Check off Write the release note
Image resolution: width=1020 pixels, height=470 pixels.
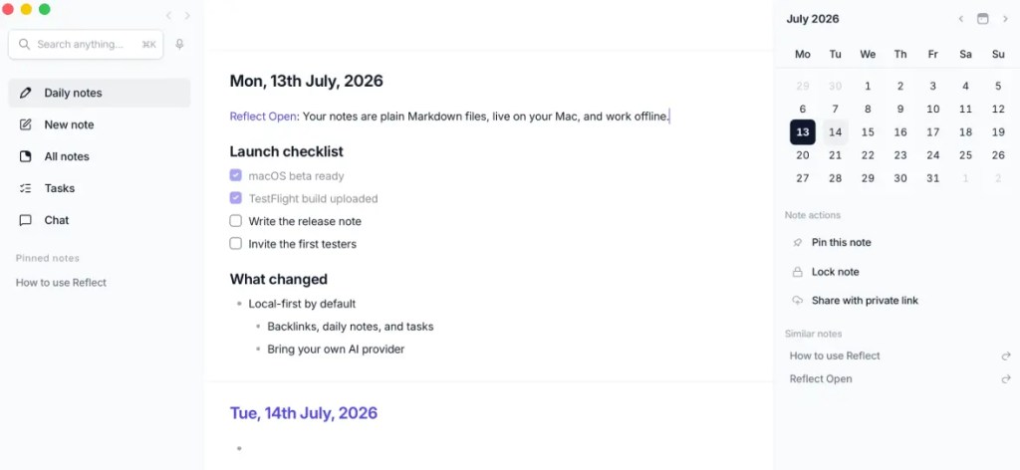coord(235,221)
